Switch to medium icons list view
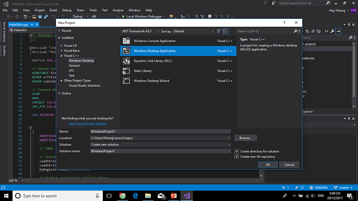The height and width of the screenshot is (201, 358). pos(225,31)
